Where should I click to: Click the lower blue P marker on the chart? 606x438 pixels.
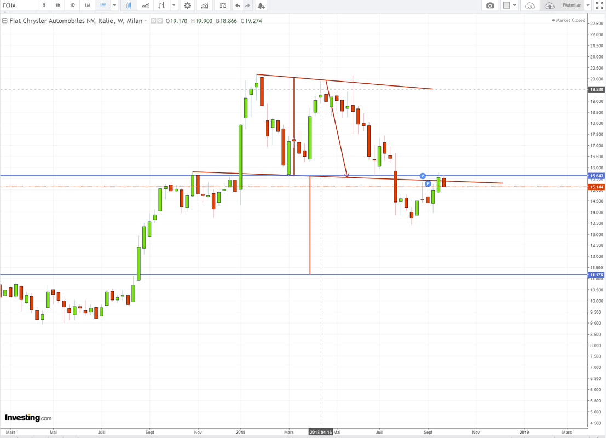click(428, 183)
